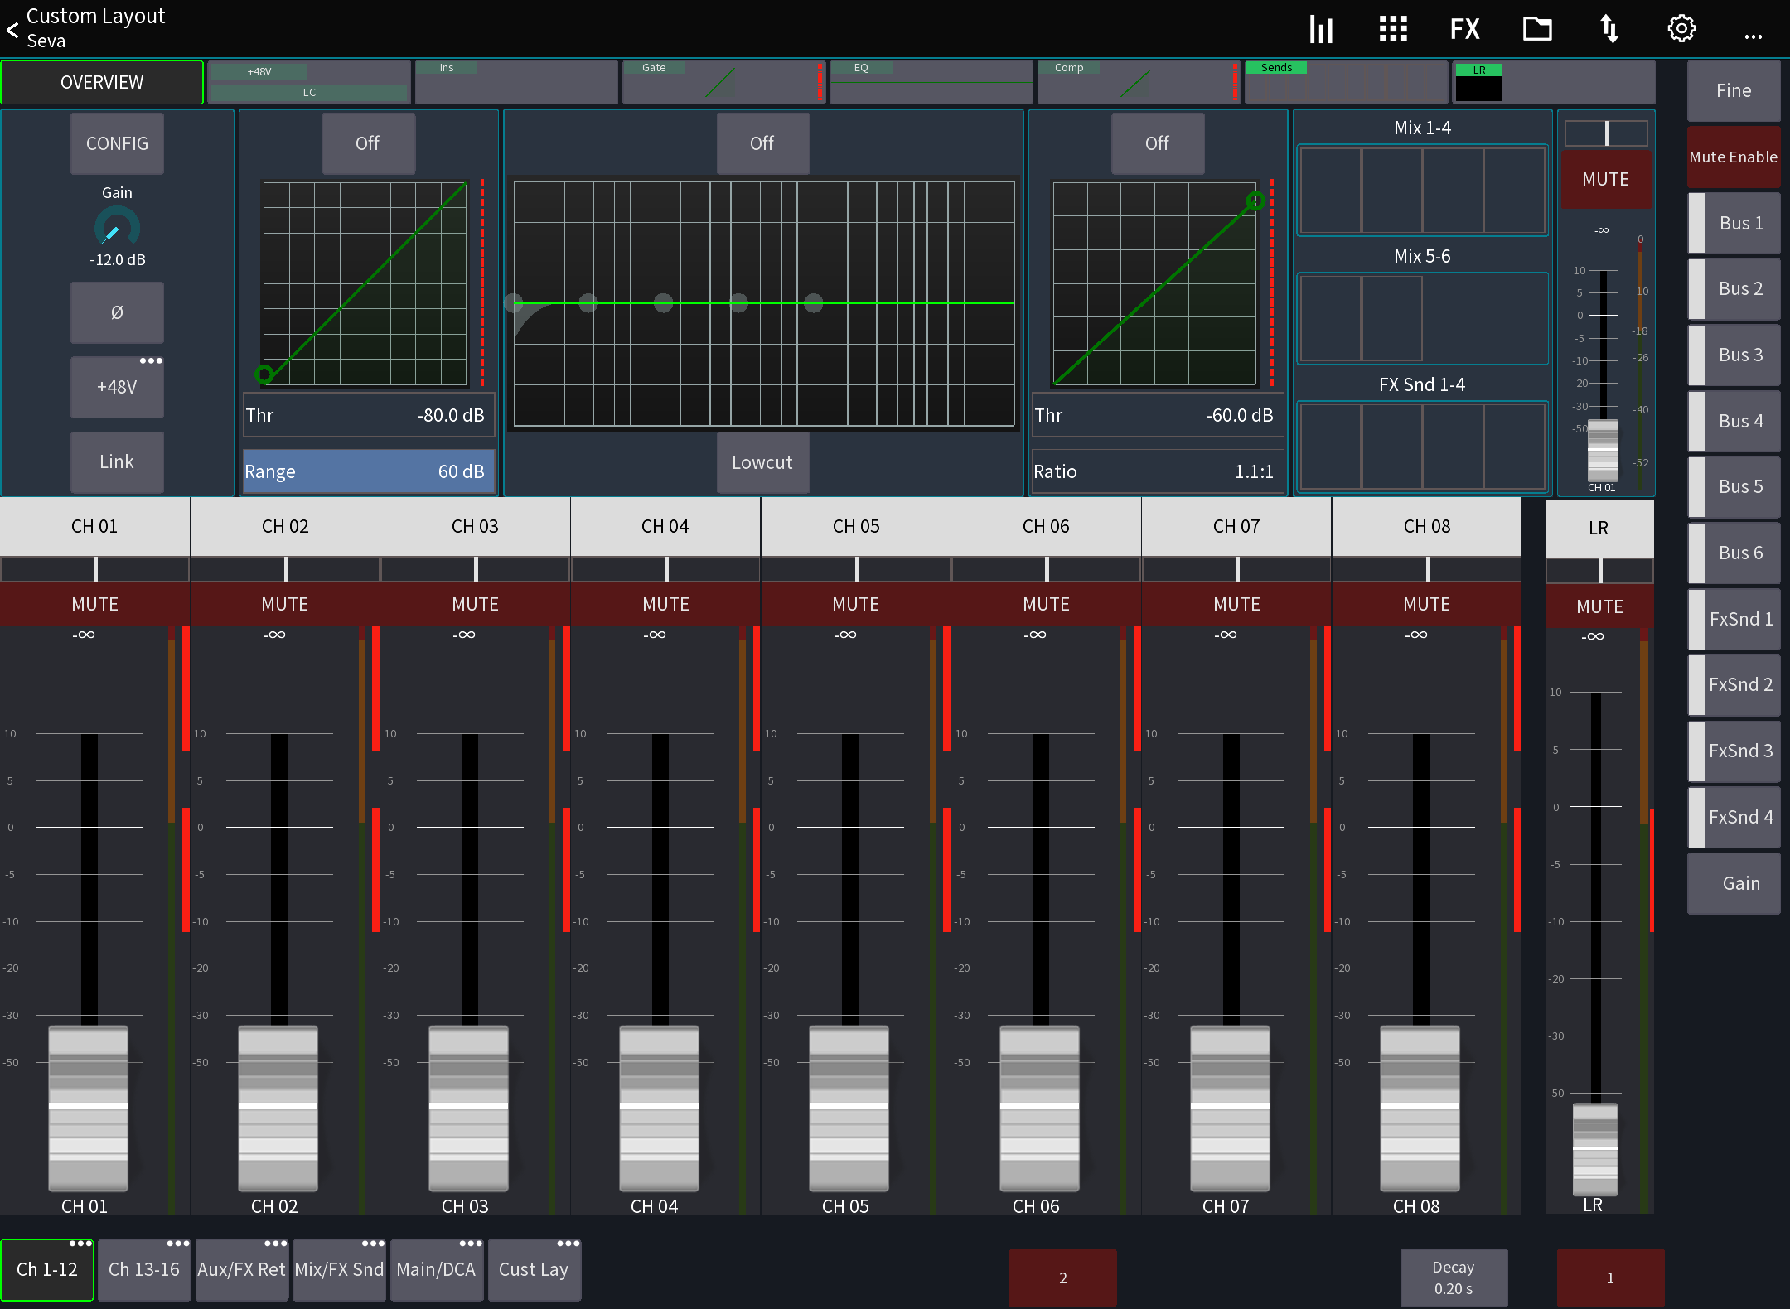Switch to the Main/DCA tab
Image resolution: width=1790 pixels, height=1309 pixels.
436,1269
